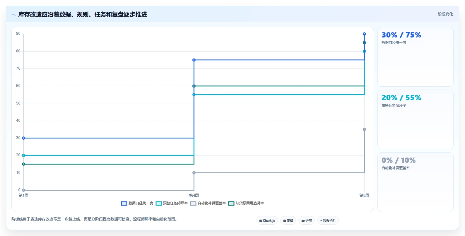This screenshot has height=236, width=465.
Task: Click the 90 y-axis tick label
Action: pos(18,34)
